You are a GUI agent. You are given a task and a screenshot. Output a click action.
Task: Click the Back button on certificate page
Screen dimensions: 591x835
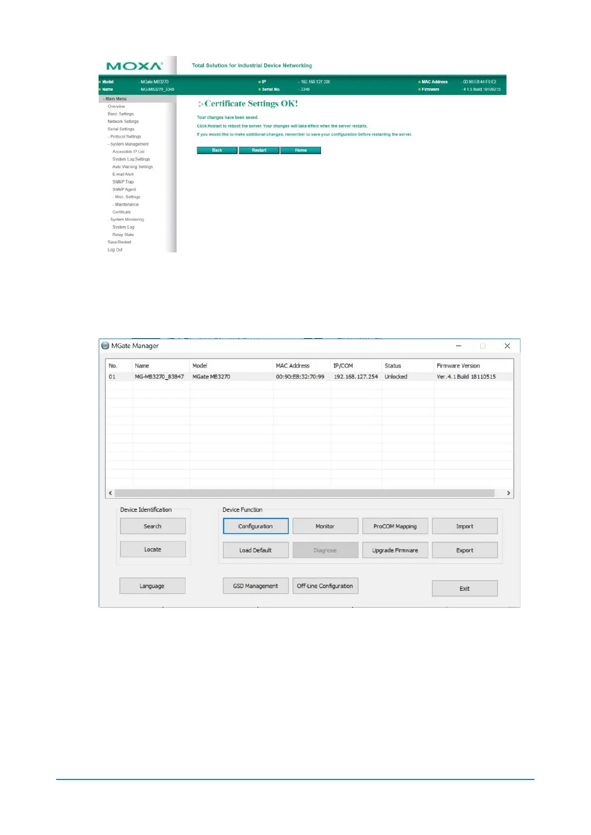[217, 150]
